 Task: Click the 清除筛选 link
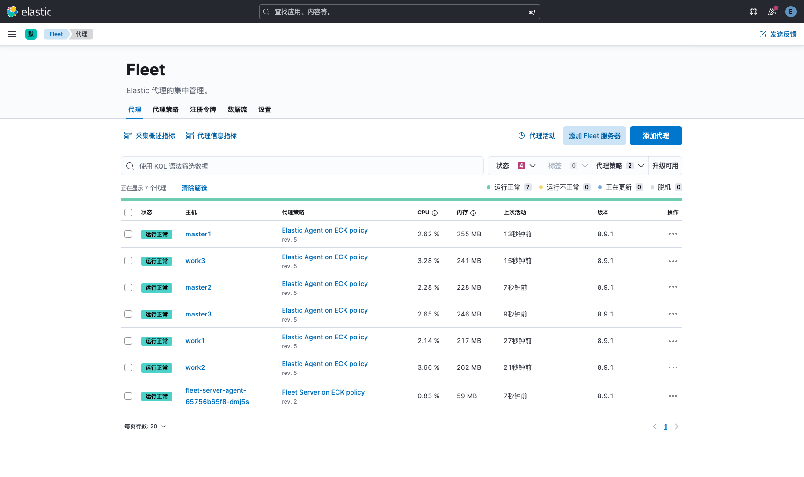pyautogui.click(x=194, y=188)
